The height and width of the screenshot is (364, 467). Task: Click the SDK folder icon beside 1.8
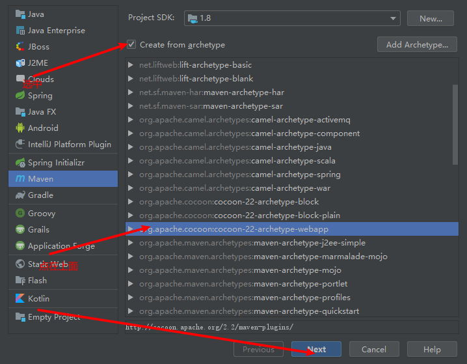click(x=193, y=18)
